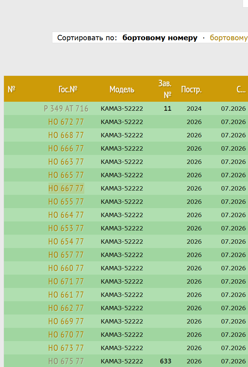
Task: Click the partially cut off бортовому sort link
Action: pos(229,38)
